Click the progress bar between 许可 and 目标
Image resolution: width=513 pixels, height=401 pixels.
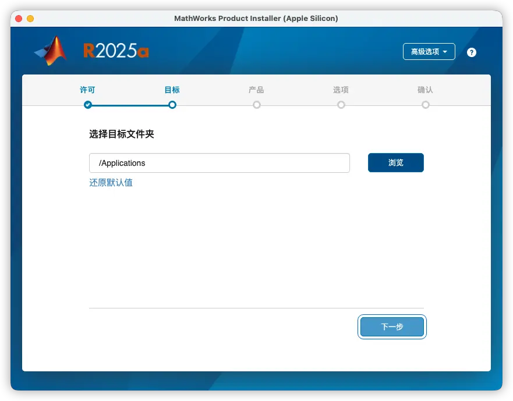(x=129, y=105)
